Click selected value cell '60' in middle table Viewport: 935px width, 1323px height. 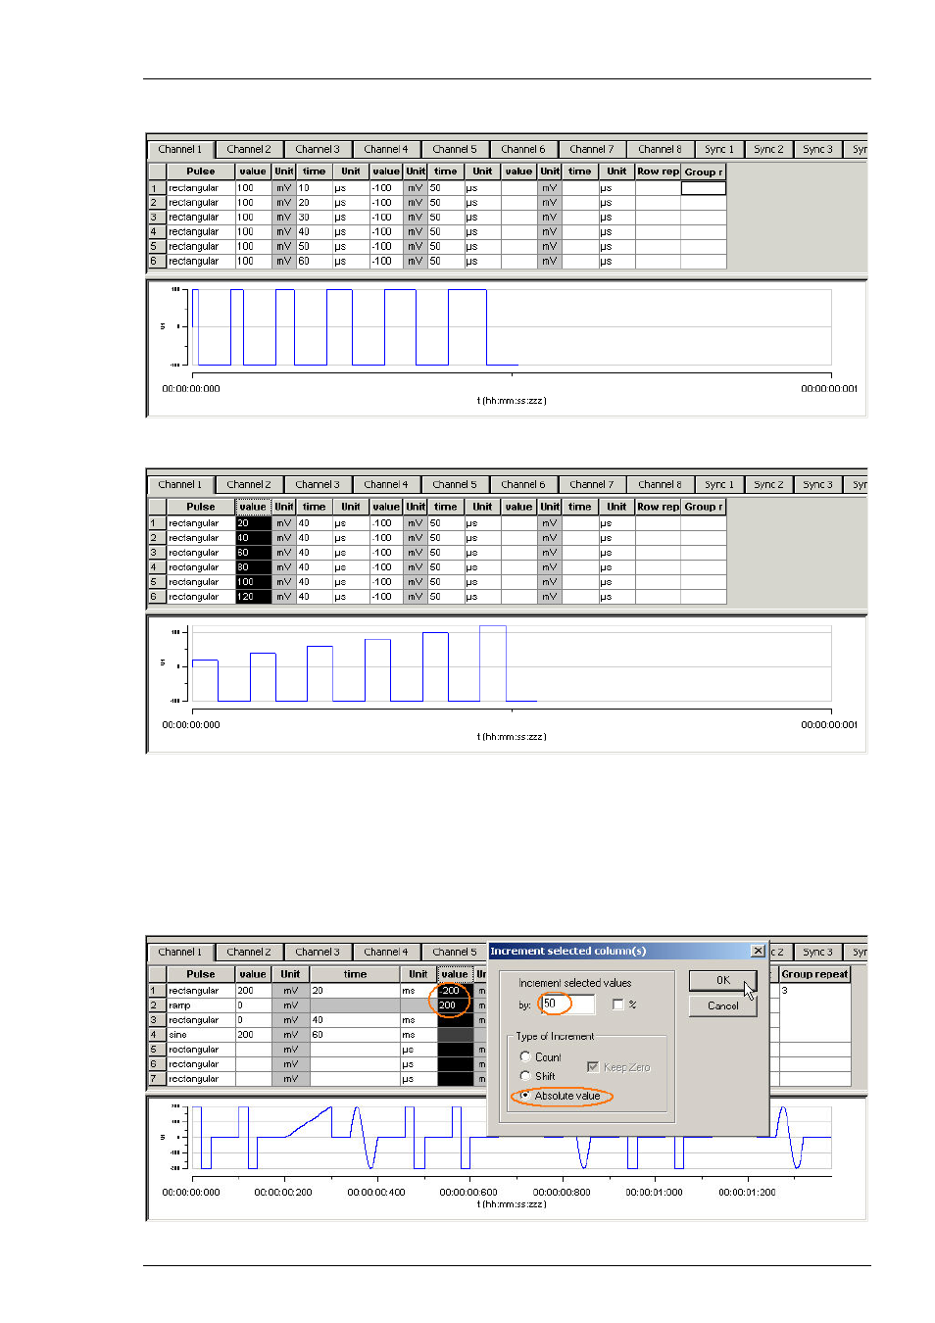253,553
